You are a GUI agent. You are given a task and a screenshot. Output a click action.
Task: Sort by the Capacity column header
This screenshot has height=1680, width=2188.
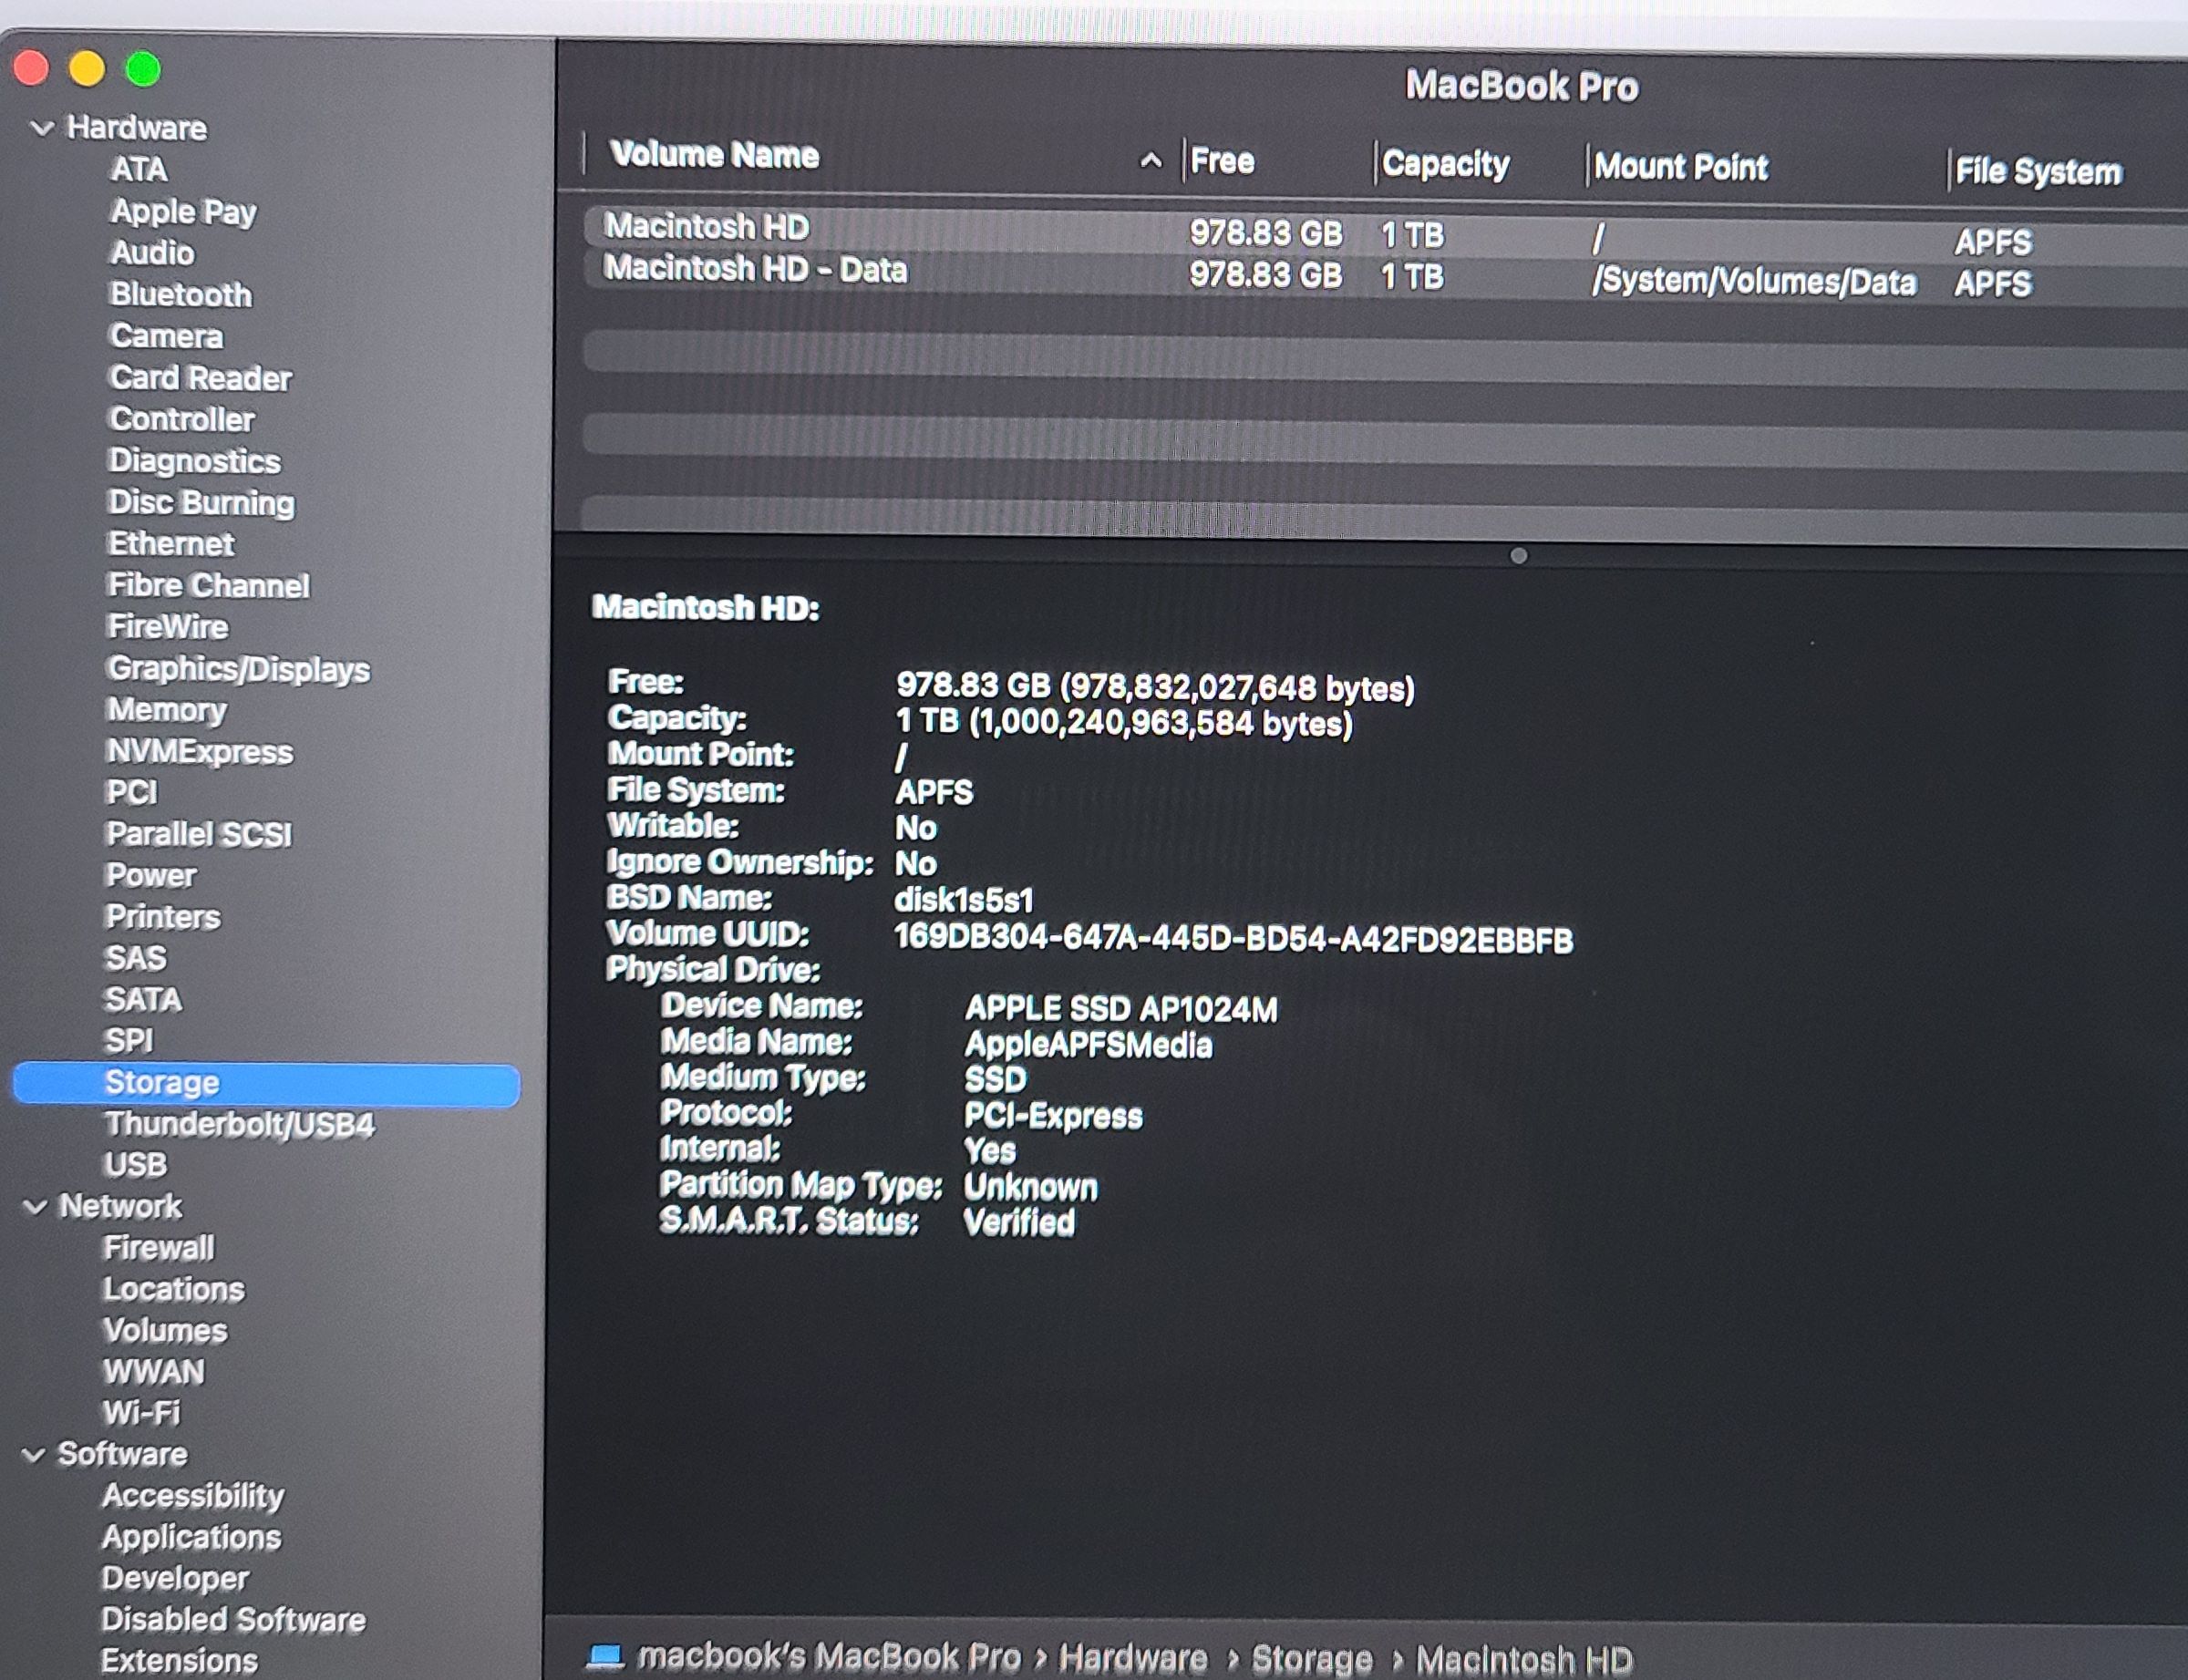1445,164
